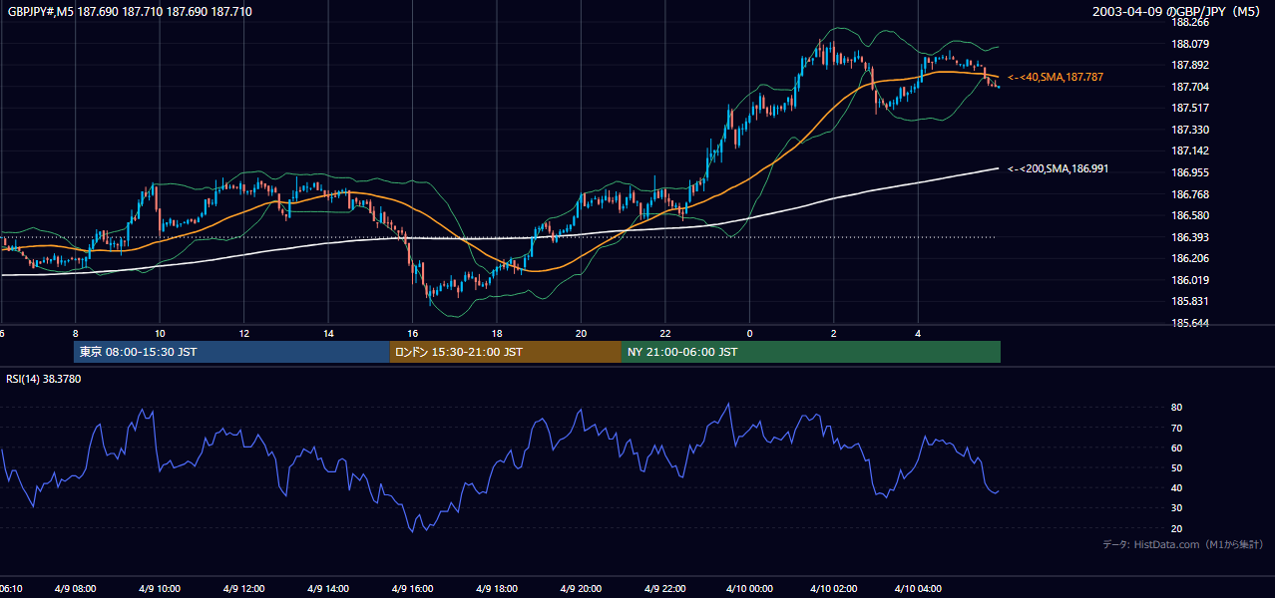Click RSI scale level 80
Image resolution: width=1275 pixels, height=598 pixels.
tap(1177, 408)
